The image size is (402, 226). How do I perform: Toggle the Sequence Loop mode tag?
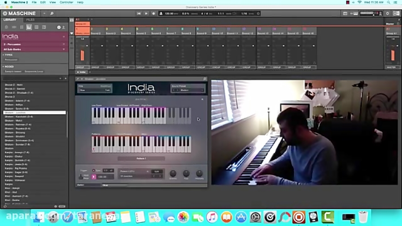(x=34, y=71)
